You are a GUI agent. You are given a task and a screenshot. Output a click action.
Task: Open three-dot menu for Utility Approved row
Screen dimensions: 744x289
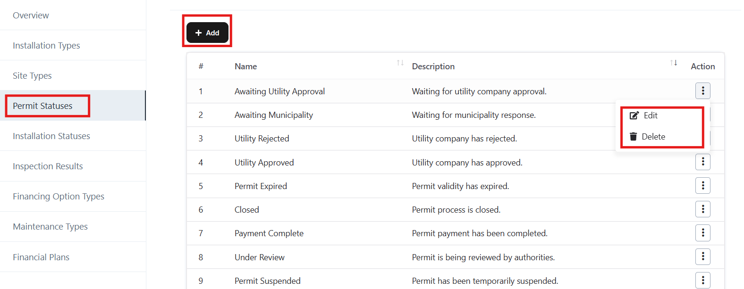[702, 162]
